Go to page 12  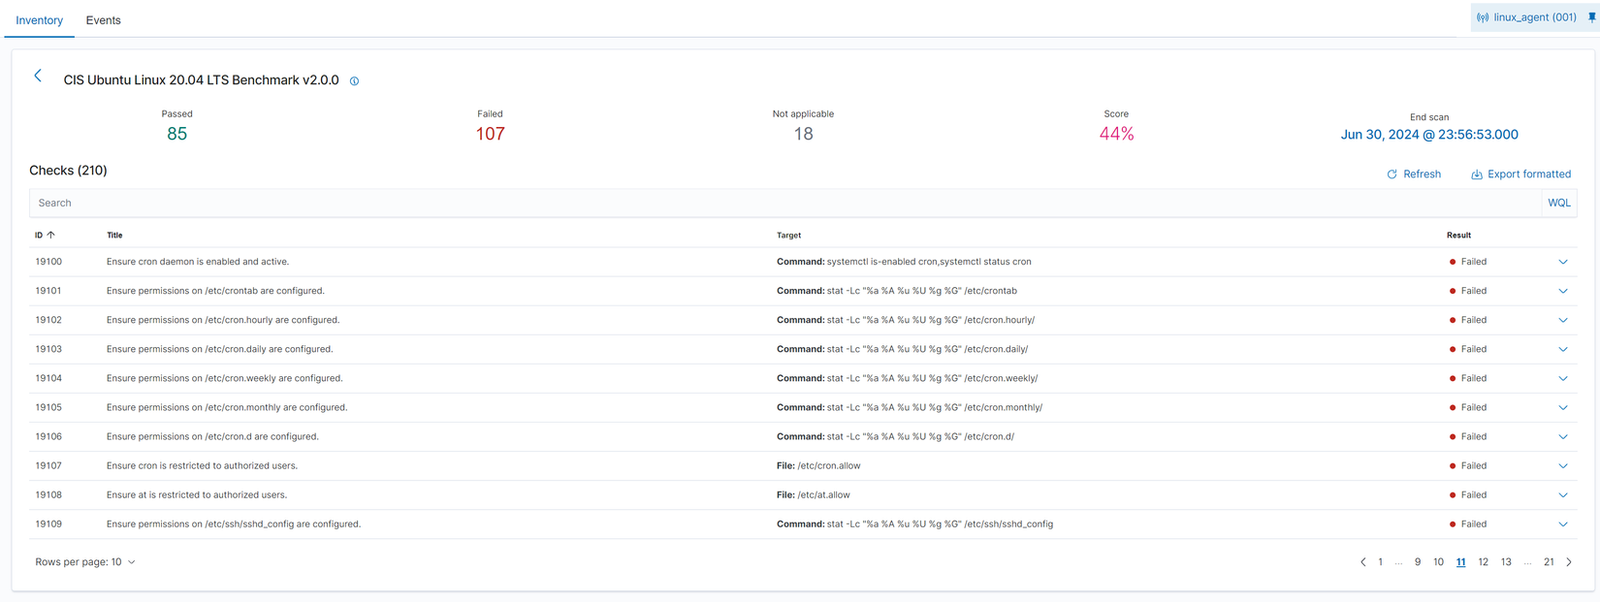(x=1484, y=562)
